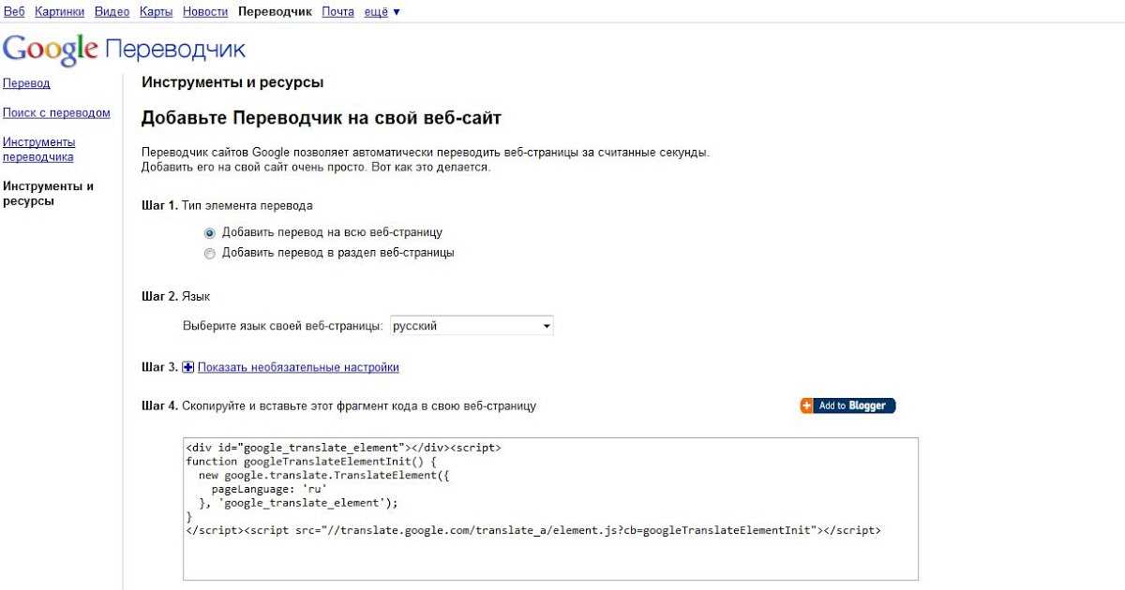The width and height of the screenshot is (1125, 590).
Task: Click the 'Шаг 4' copy code instruction
Action: pos(338,406)
